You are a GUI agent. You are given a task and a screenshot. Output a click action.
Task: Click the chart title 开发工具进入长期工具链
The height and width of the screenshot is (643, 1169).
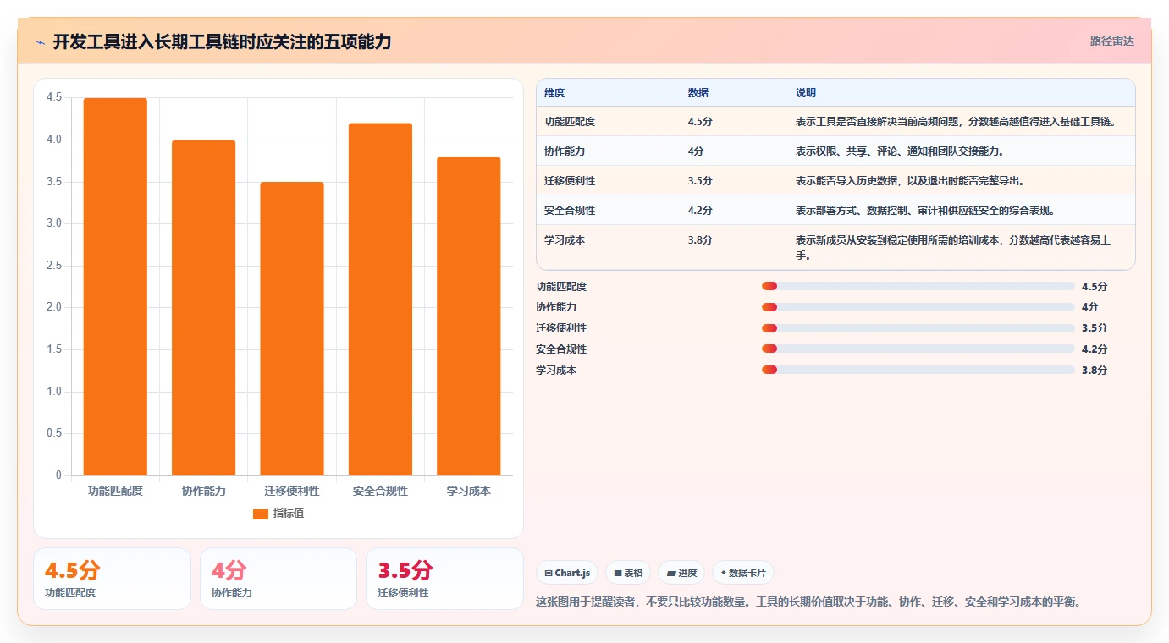pos(222,41)
